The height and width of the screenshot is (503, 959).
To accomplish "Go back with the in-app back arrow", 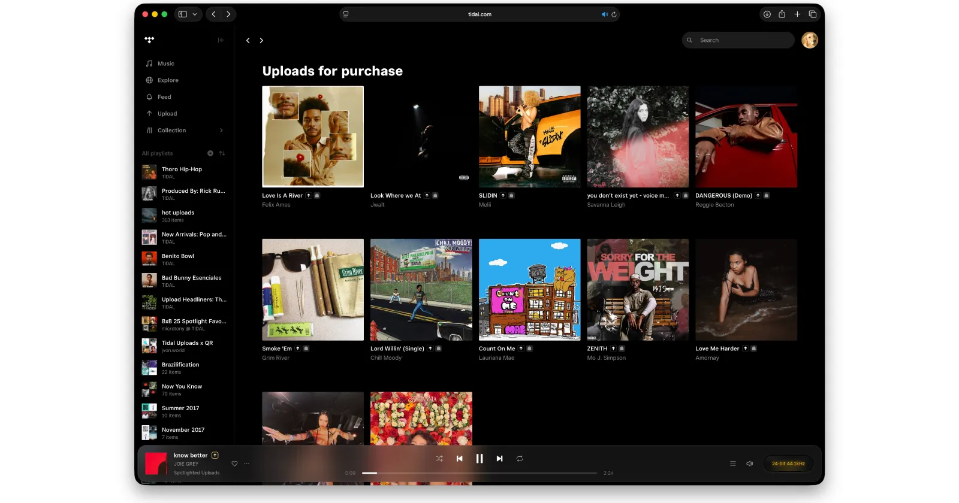I will click(x=248, y=41).
